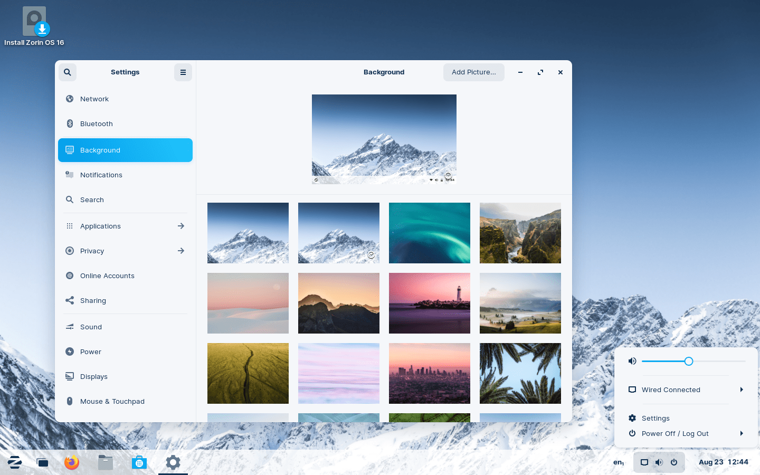Viewport: 760px width, 475px height.
Task: Launch the Files manager from taskbar
Action: tap(106, 463)
